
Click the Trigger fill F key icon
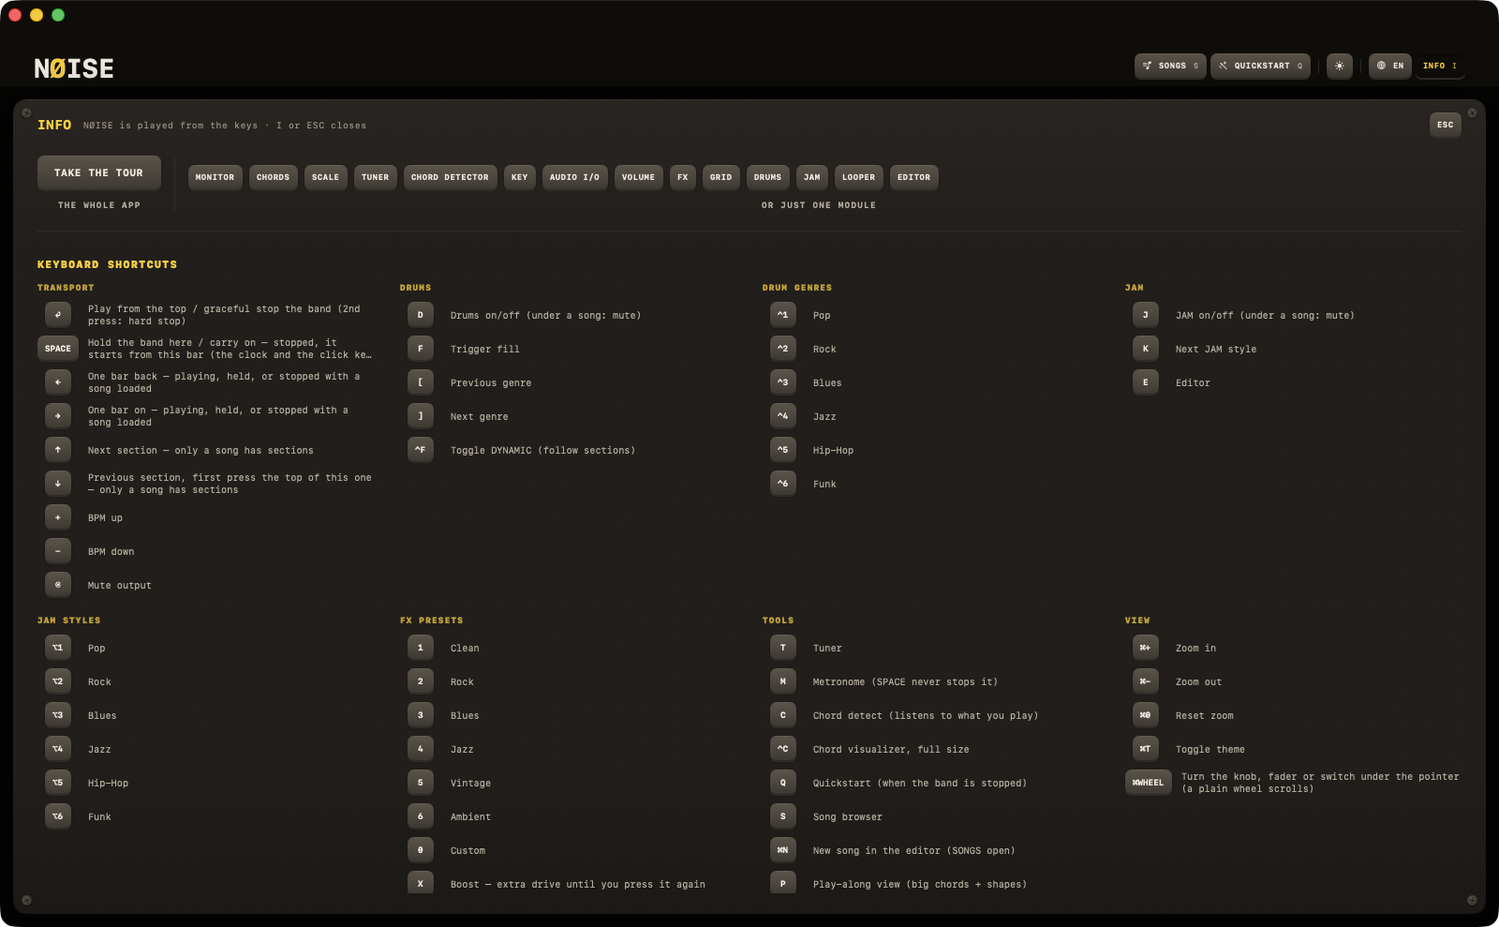pyautogui.click(x=421, y=348)
